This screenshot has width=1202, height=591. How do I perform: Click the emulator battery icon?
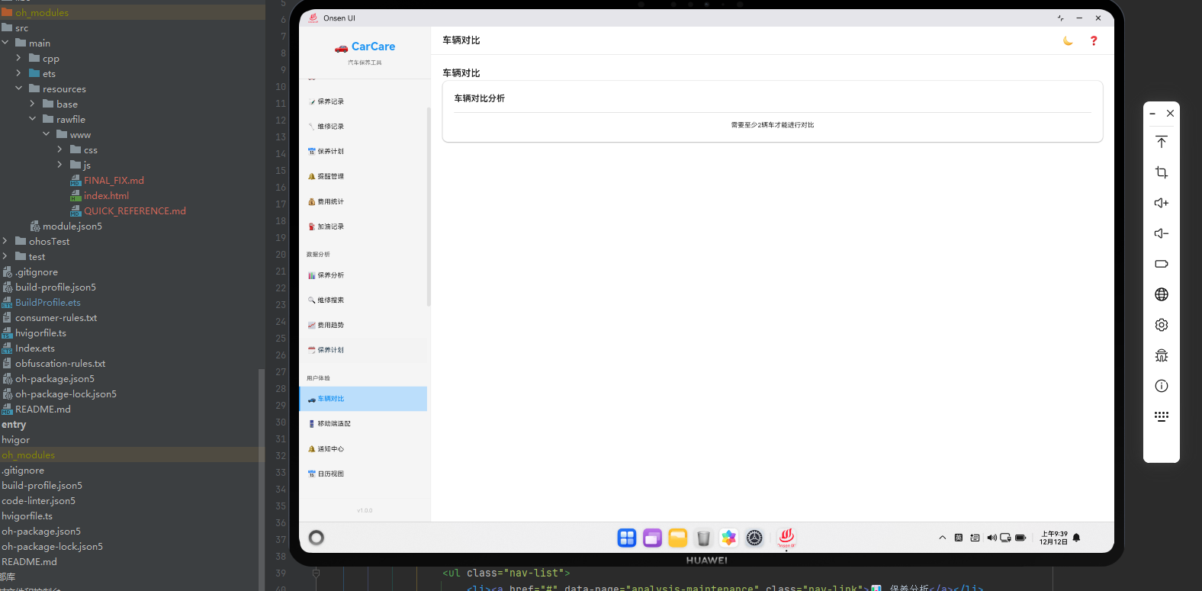tap(1162, 264)
